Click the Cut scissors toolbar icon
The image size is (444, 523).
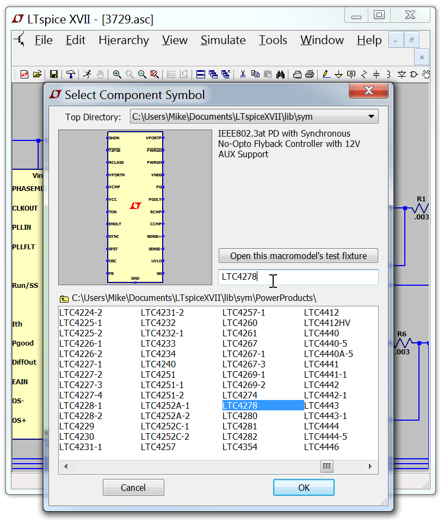click(243, 74)
